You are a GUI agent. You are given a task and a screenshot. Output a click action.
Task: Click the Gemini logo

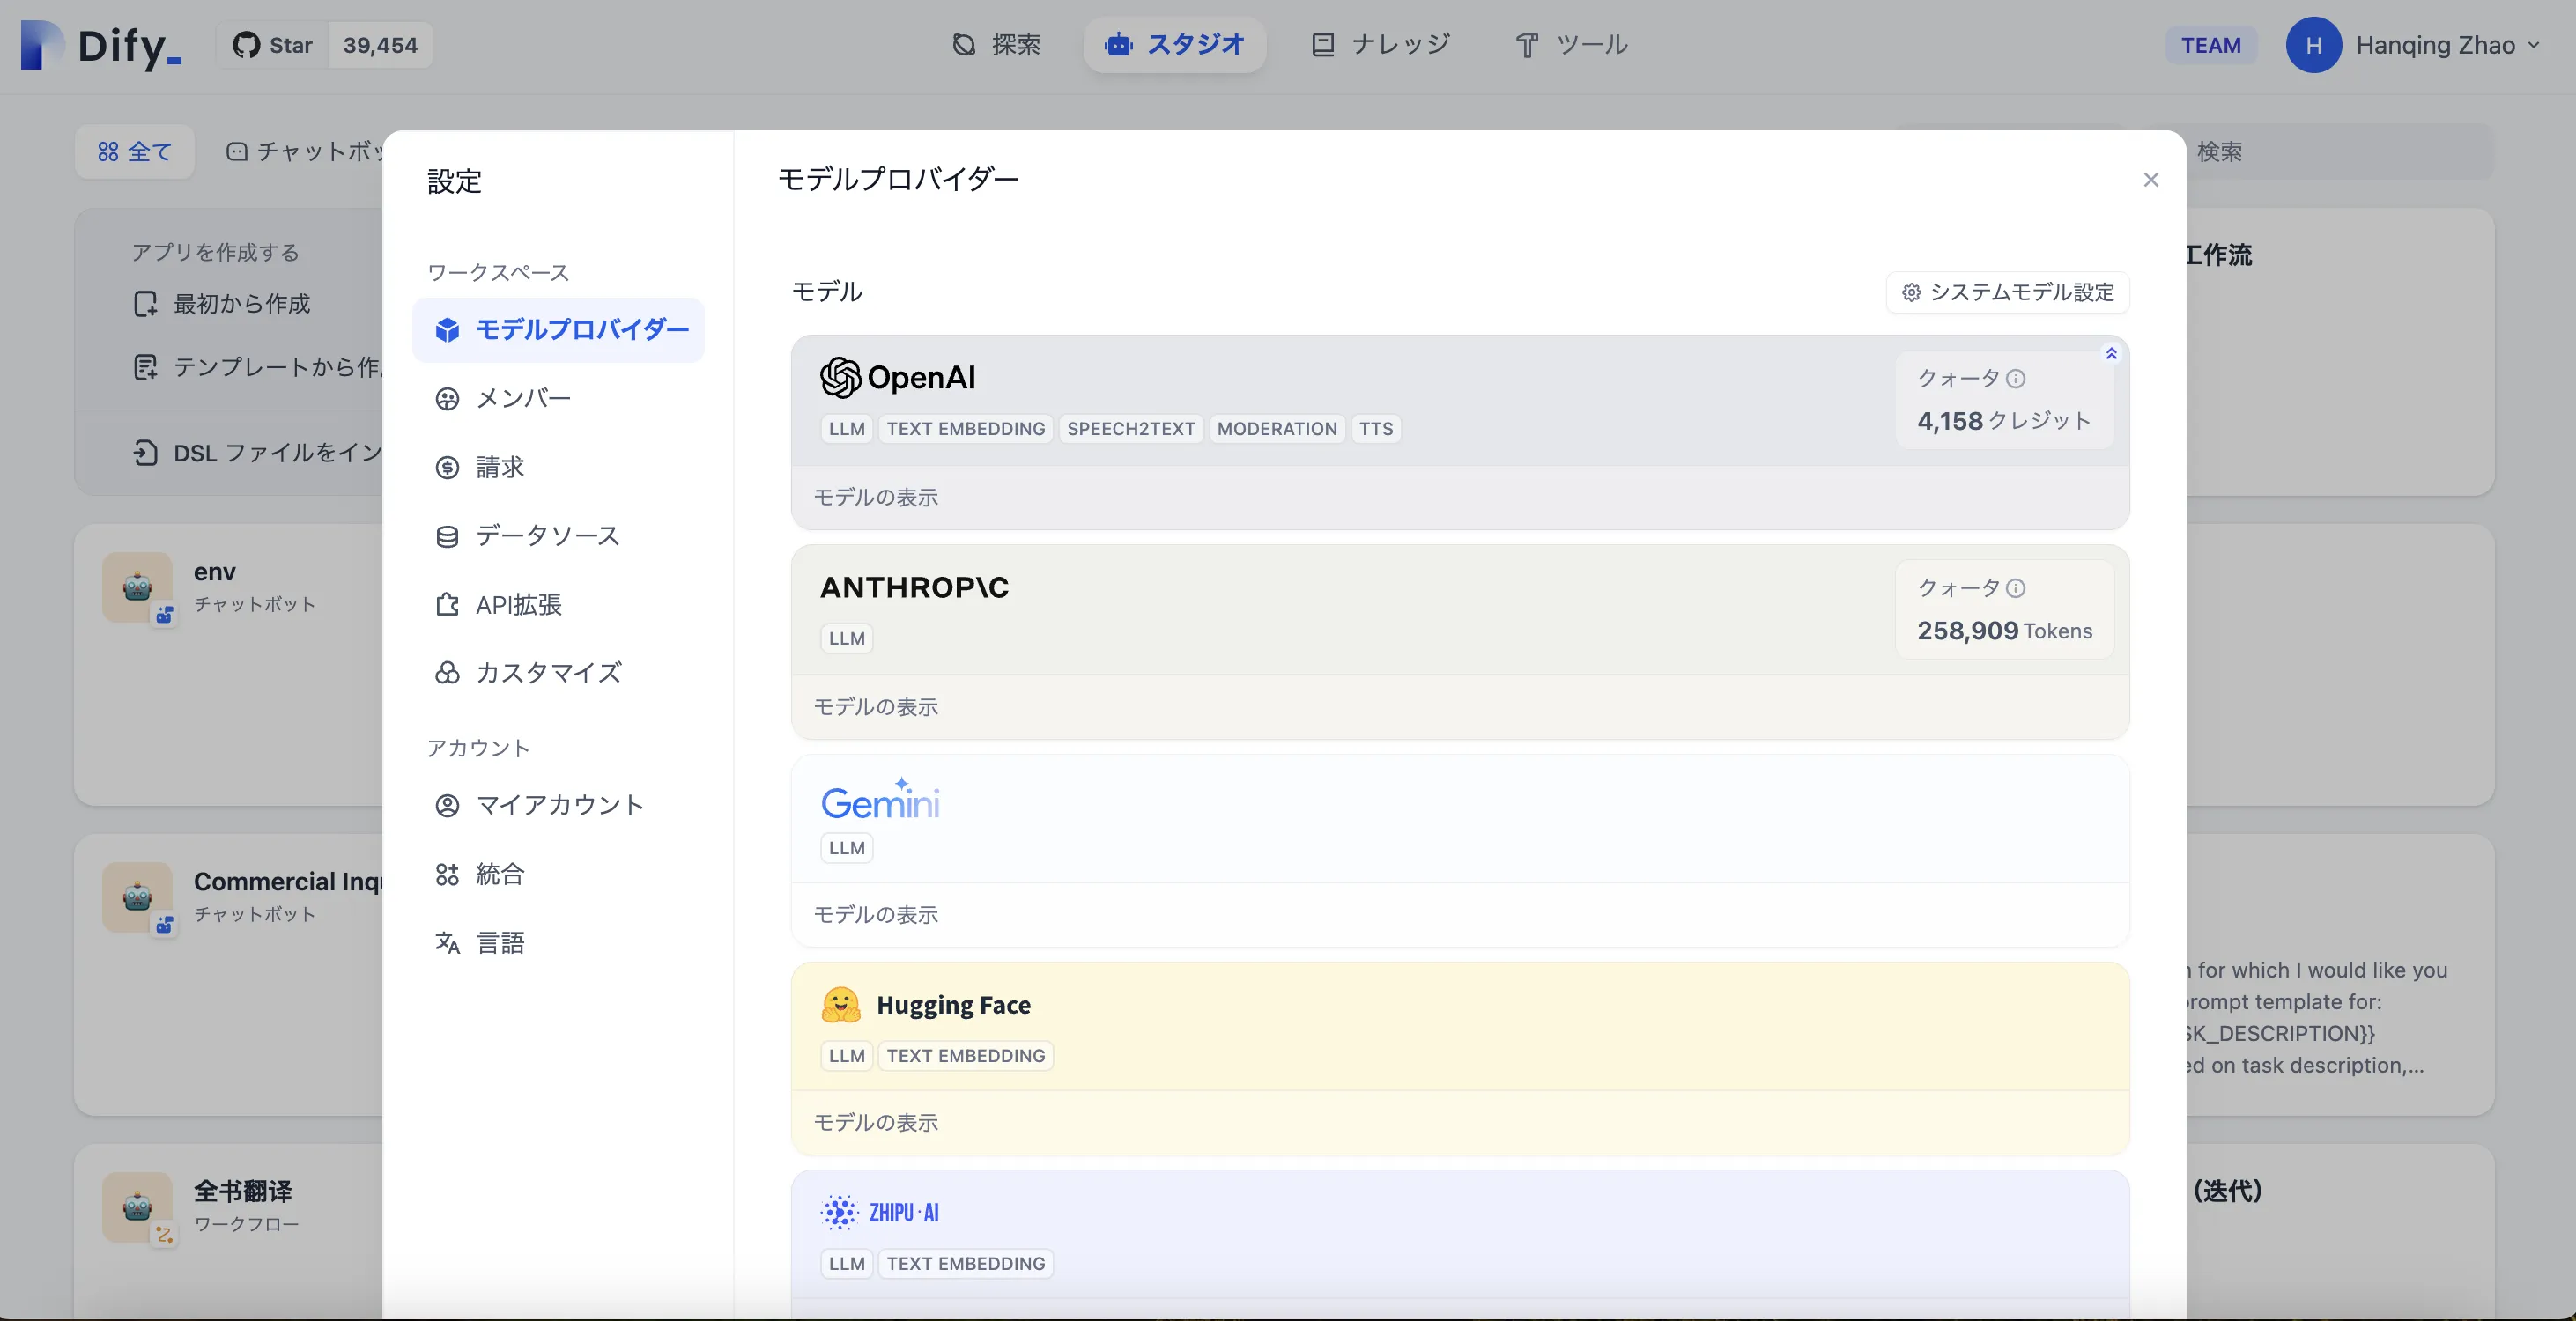tap(880, 800)
